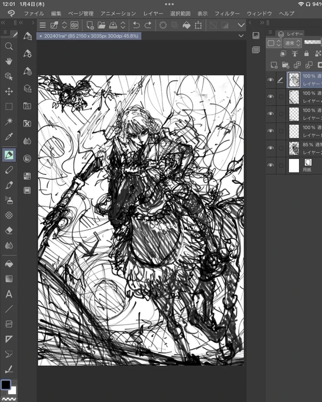Select the Correct line tool
322x402 pixels.
coord(9,369)
